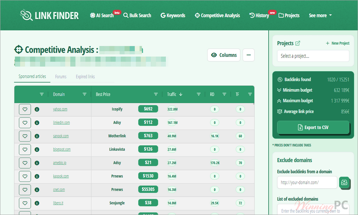This screenshot has width=358, height=215.
Task: Click the 322.8M traffic value for yahoo.com
Action: (x=172, y=109)
